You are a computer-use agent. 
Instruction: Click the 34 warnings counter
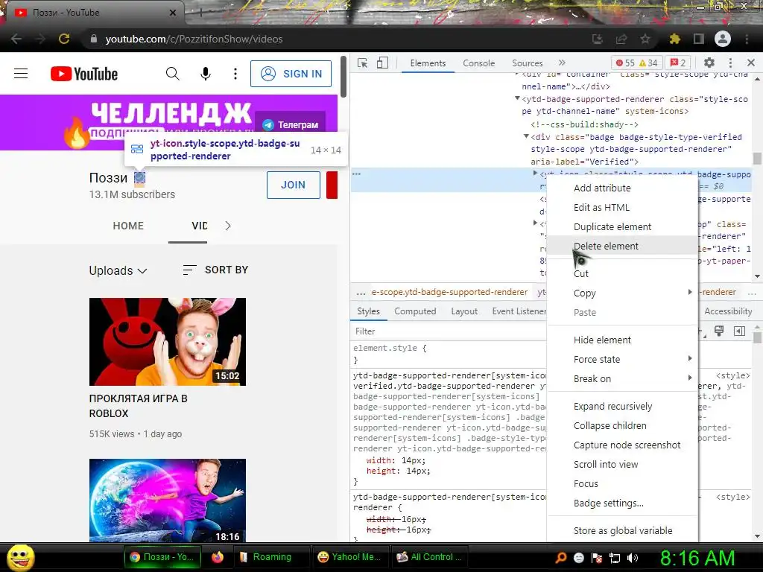click(x=648, y=63)
